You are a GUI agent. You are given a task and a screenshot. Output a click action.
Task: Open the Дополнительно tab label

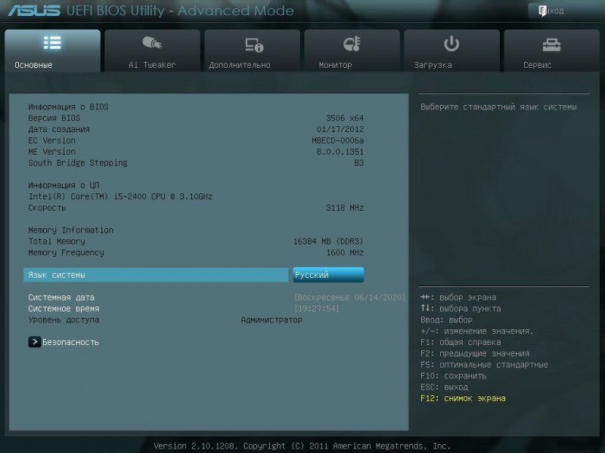pos(240,65)
